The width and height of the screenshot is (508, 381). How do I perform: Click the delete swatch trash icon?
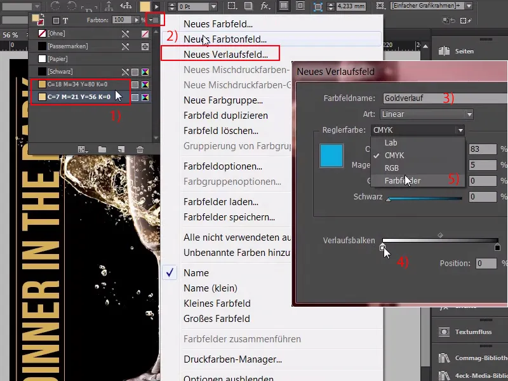[x=140, y=149]
